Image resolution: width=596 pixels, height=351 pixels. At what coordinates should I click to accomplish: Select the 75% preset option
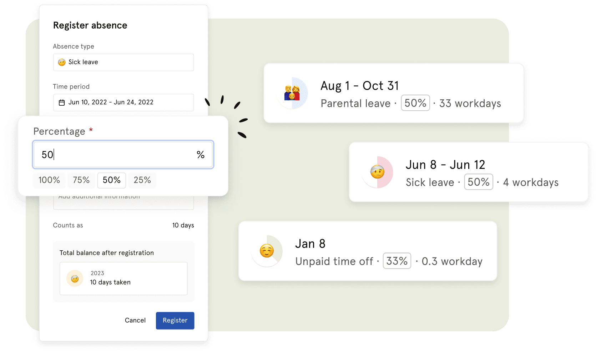pos(81,180)
